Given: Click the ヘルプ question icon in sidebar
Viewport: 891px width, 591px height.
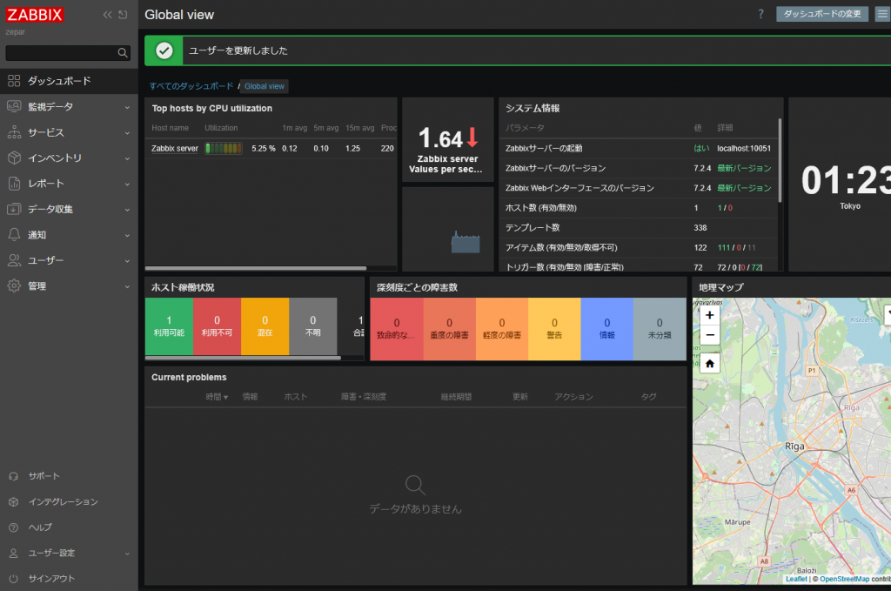Looking at the screenshot, I should point(14,527).
